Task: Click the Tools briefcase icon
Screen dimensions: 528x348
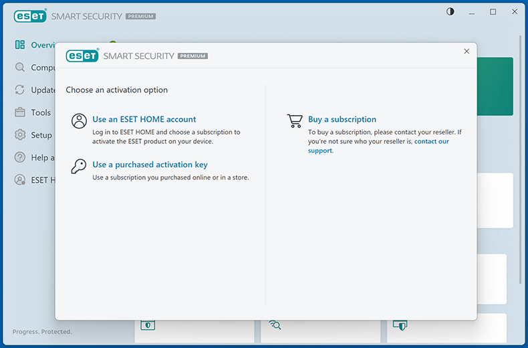Action: (20, 112)
